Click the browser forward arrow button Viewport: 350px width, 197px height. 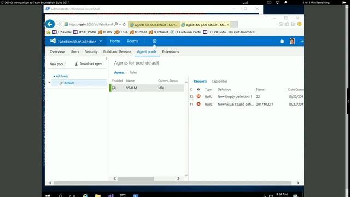[x=59, y=24]
